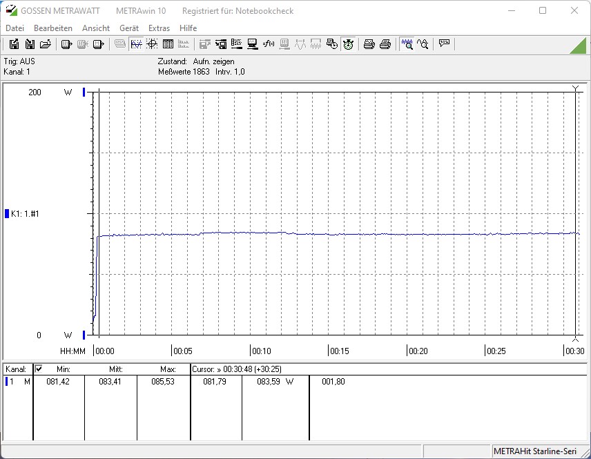Click the blue K1: 1.#1 channel swatch
The width and height of the screenshot is (591, 459).
pyautogui.click(x=6, y=213)
